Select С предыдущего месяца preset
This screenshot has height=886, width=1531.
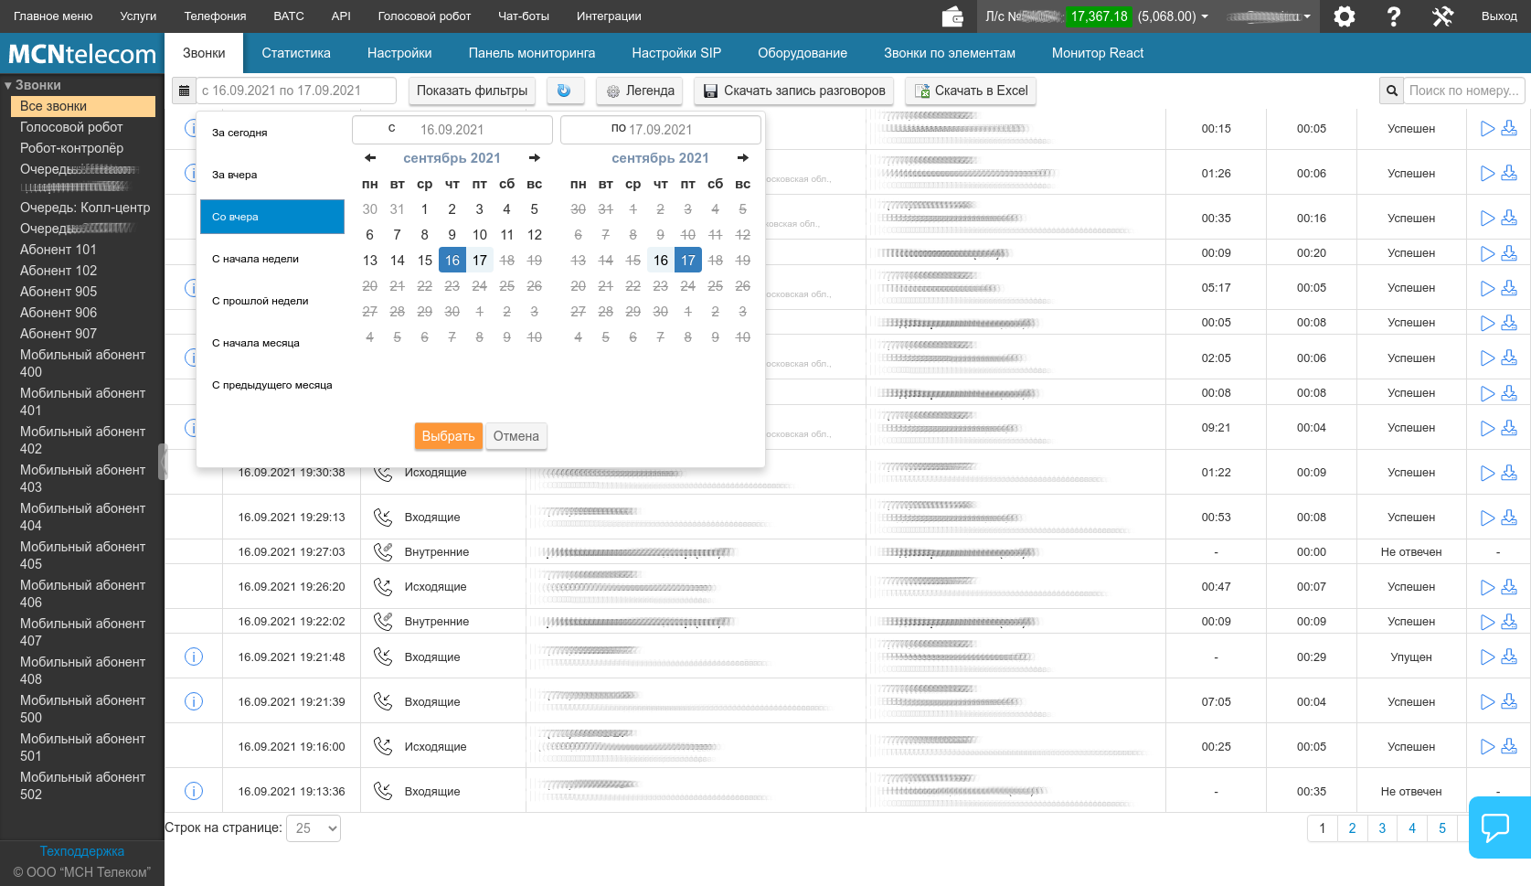pyautogui.click(x=272, y=385)
